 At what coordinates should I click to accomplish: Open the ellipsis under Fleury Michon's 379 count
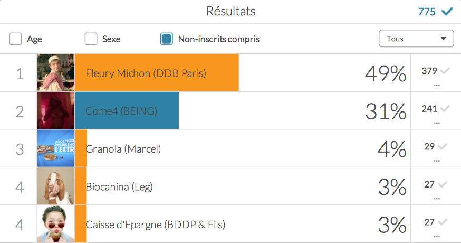(437, 85)
